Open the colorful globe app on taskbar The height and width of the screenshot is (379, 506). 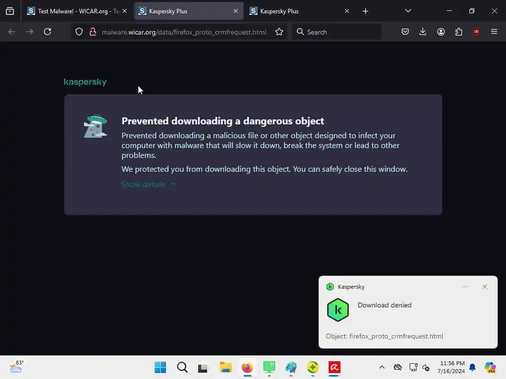tap(291, 367)
